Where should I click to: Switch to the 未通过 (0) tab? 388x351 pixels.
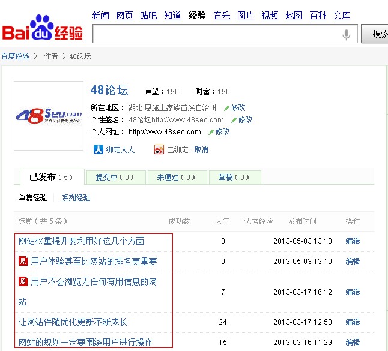click(177, 178)
